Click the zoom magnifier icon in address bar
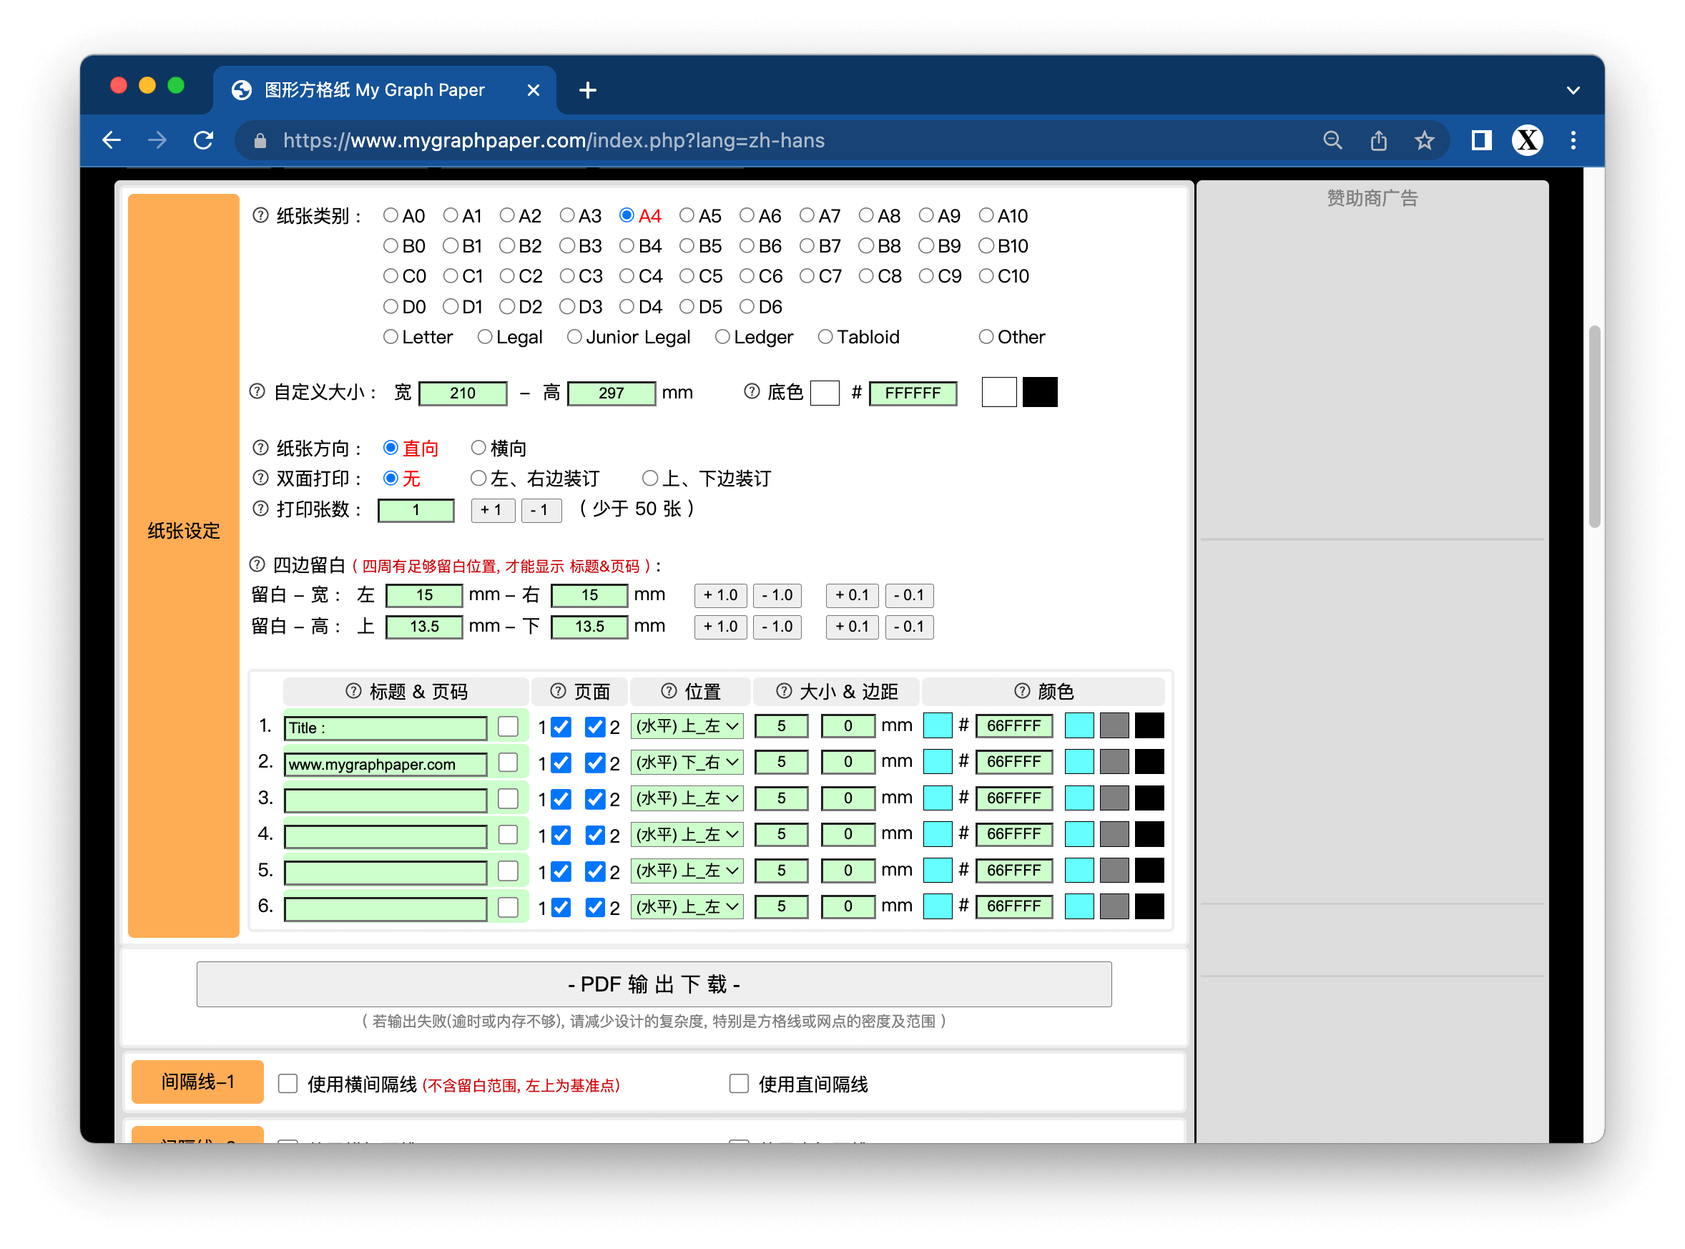 [1332, 141]
